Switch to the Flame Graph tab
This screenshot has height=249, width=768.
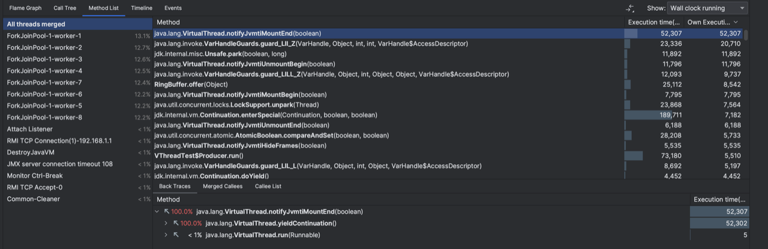pyautogui.click(x=25, y=8)
